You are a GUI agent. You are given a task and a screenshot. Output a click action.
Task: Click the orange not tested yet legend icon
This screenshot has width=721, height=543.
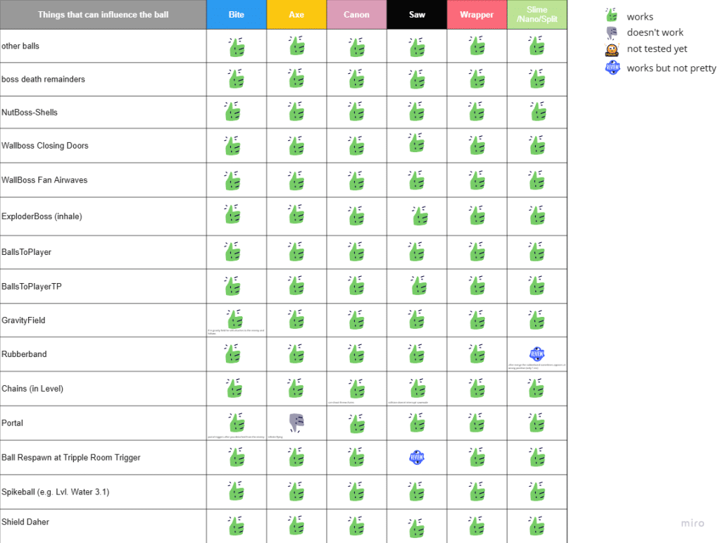[613, 49]
